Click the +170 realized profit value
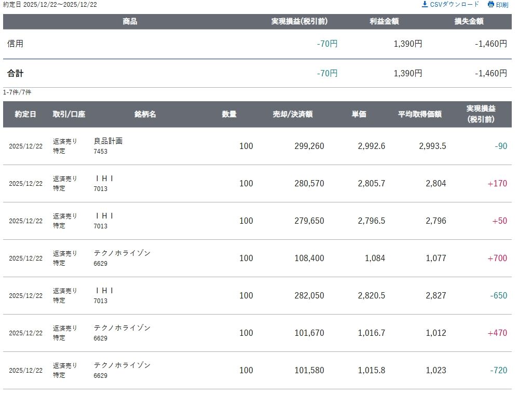The image size is (519, 395). coord(497,183)
